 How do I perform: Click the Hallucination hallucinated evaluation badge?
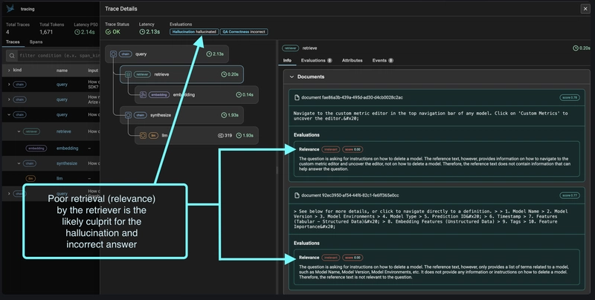[x=194, y=33]
